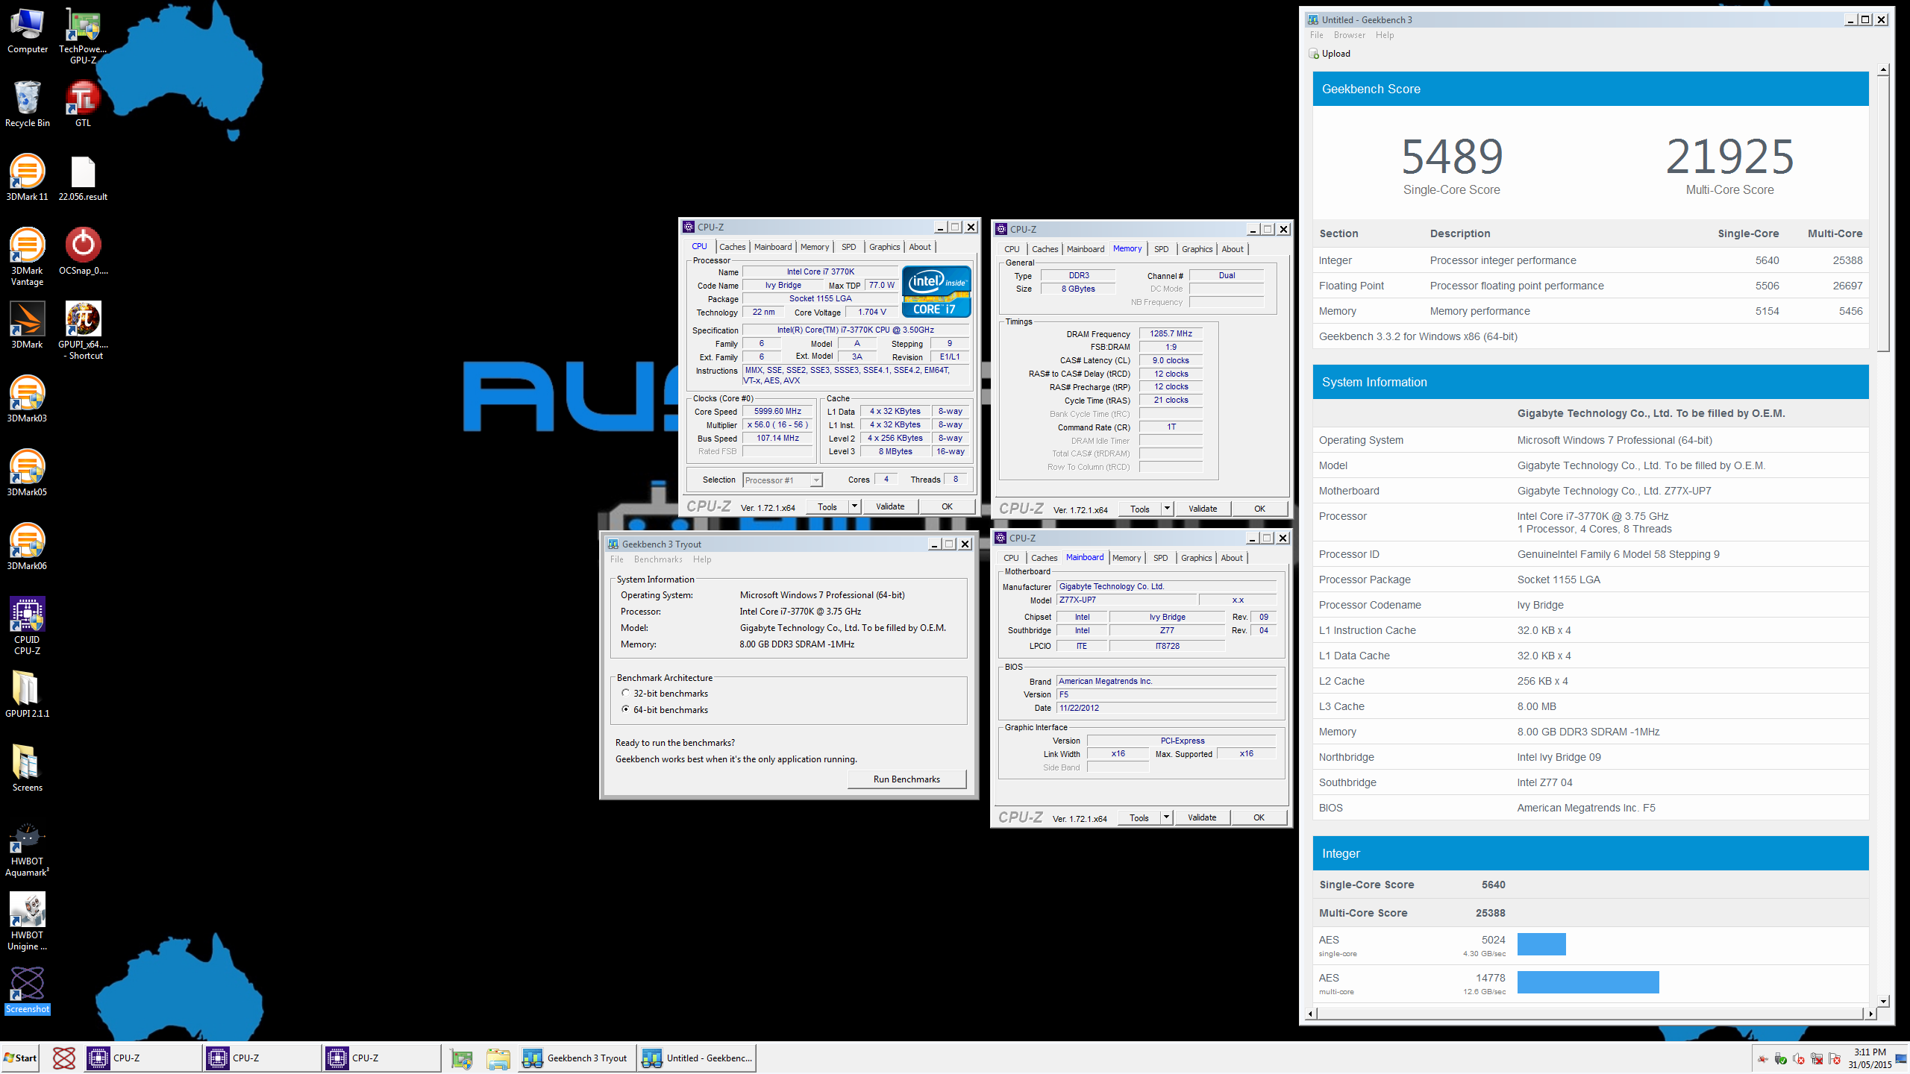The width and height of the screenshot is (1910, 1074).
Task: Click the Core Speed 5999.60 MHz value
Action: pyautogui.click(x=777, y=411)
